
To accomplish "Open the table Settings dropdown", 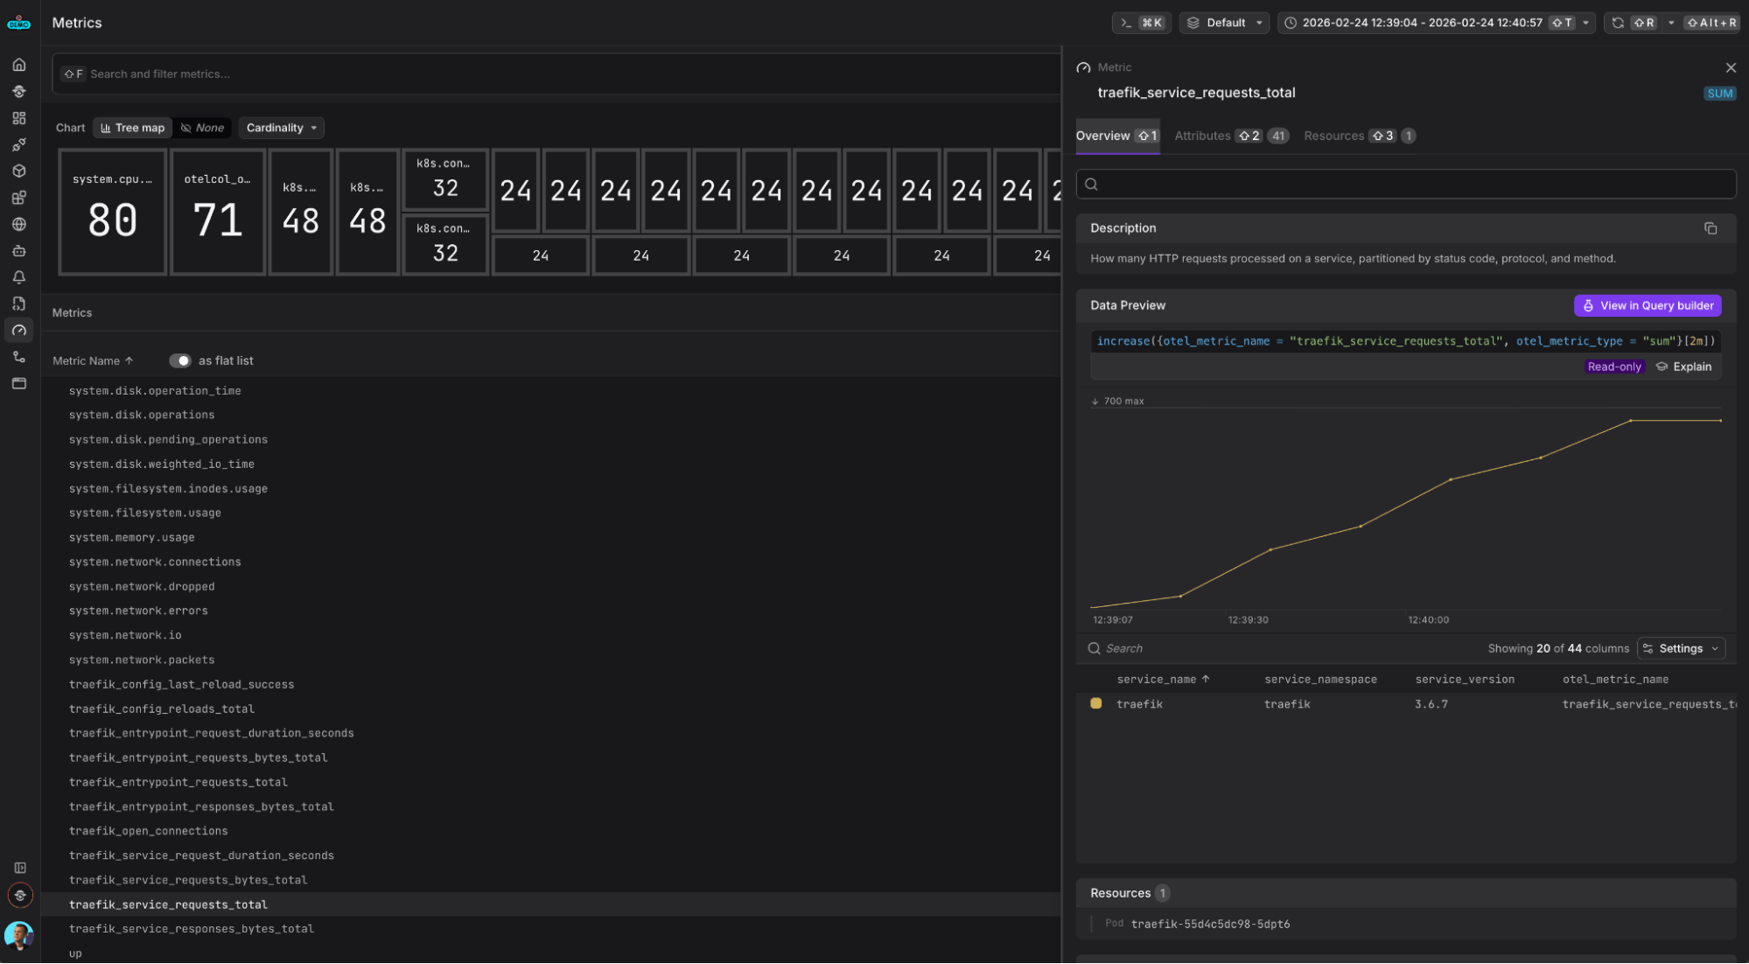I will pyautogui.click(x=1681, y=649).
